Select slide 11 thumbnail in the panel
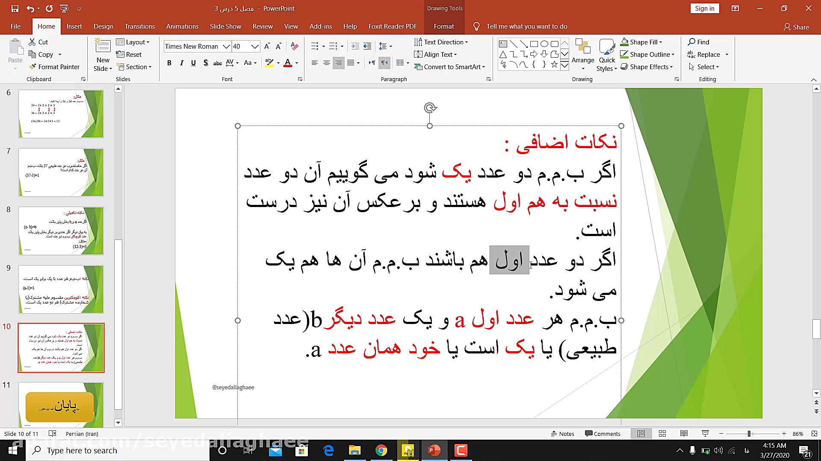The width and height of the screenshot is (821, 461). pos(61,406)
